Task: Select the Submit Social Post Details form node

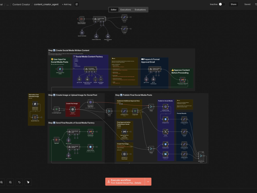Action: click(60, 69)
